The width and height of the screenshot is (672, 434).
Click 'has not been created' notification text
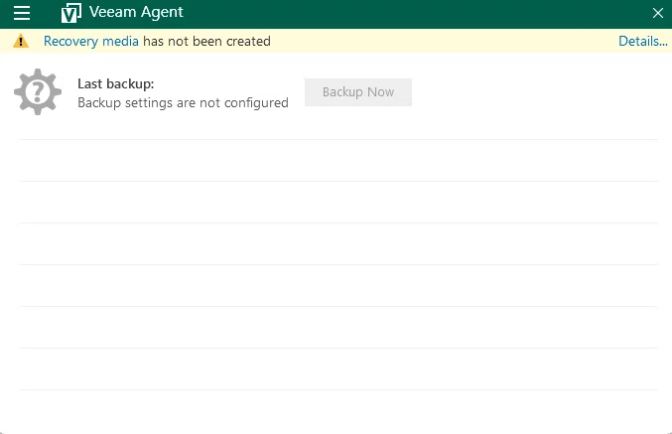pos(206,41)
